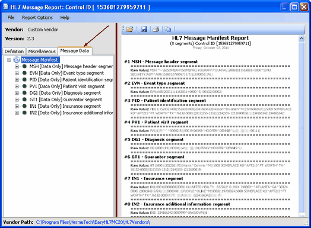This screenshot has width=311, height=228.
Task: Click the version value '2.3'
Action: [x=30, y=38]
